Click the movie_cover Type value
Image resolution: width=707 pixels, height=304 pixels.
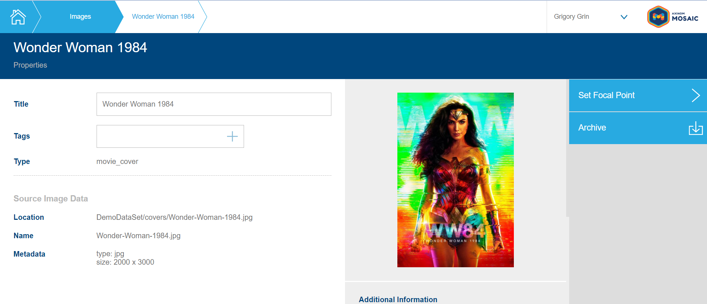pyautogui.click(x=117, y=161)
